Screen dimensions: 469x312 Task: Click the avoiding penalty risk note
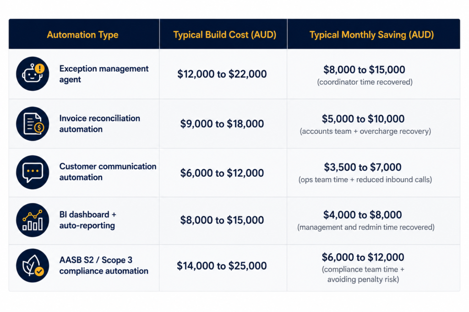(363, 279)
